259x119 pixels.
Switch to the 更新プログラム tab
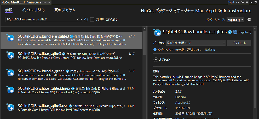65,10
